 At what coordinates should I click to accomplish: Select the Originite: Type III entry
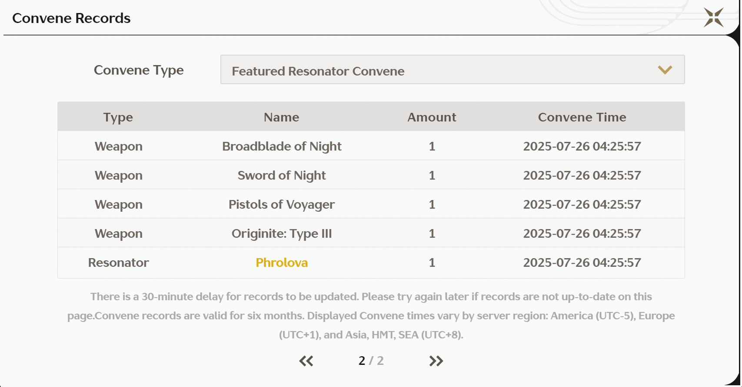[282, 233]
